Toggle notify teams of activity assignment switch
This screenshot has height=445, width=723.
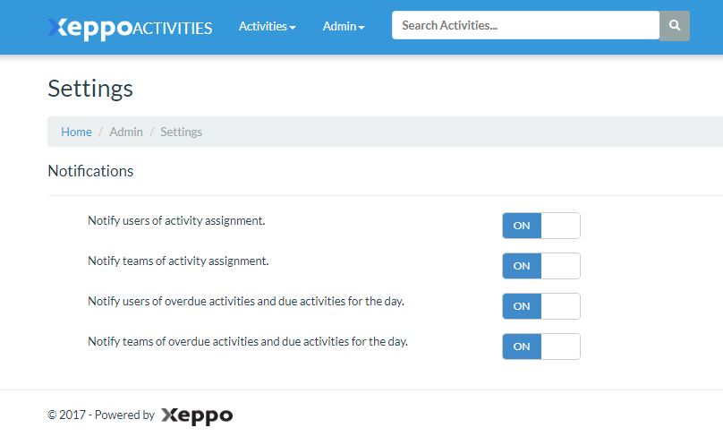540,266
